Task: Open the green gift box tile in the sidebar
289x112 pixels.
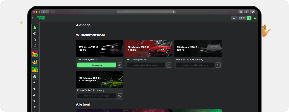Action: [x=35, y=69]
